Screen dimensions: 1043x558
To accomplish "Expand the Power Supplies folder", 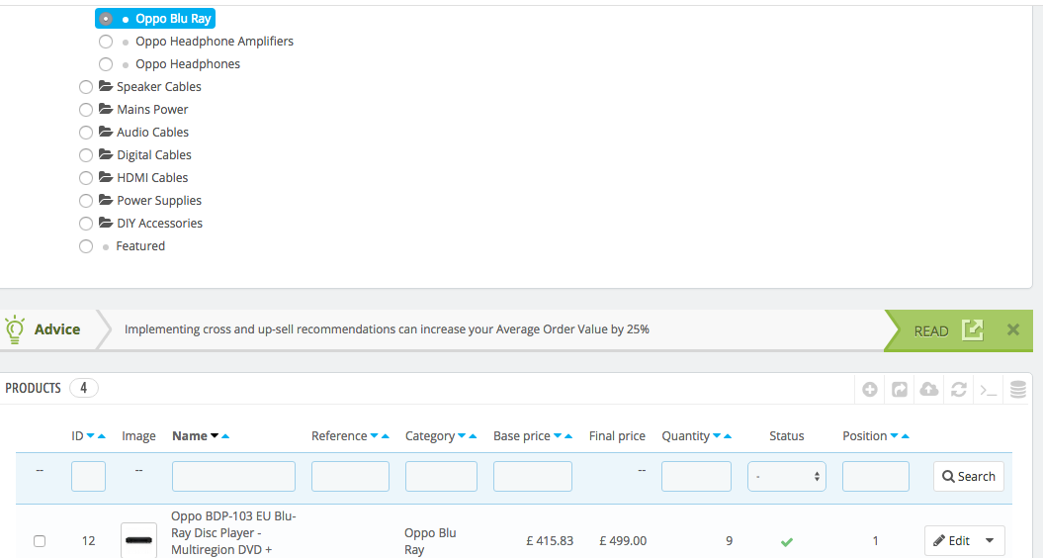I will pyautogui.click(x=105, y=200).
